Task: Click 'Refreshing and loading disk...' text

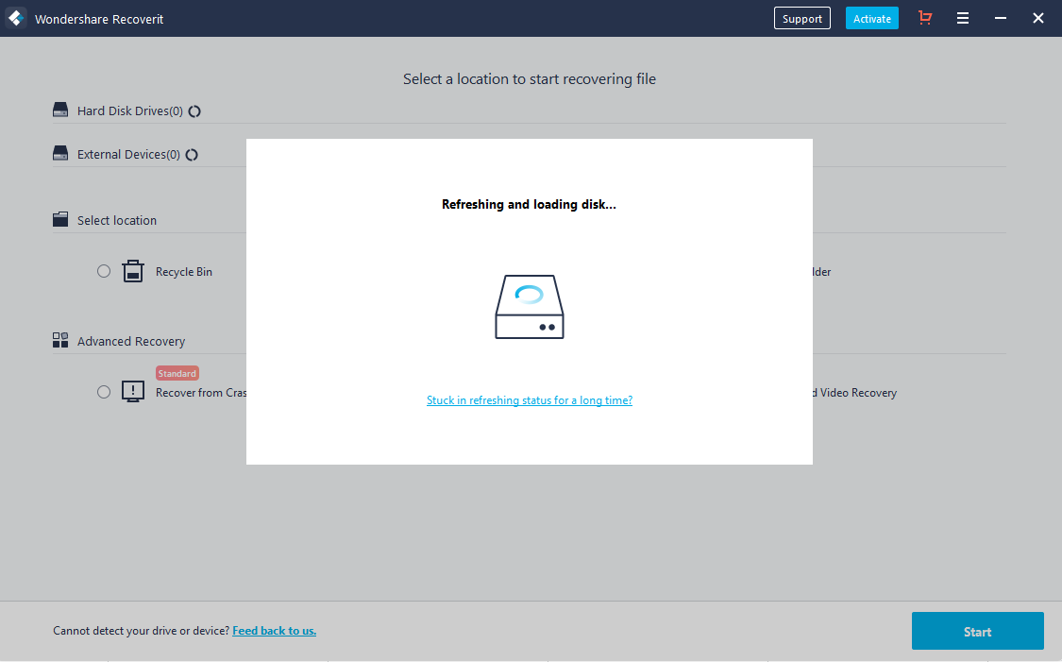Action: click(529, 205)
